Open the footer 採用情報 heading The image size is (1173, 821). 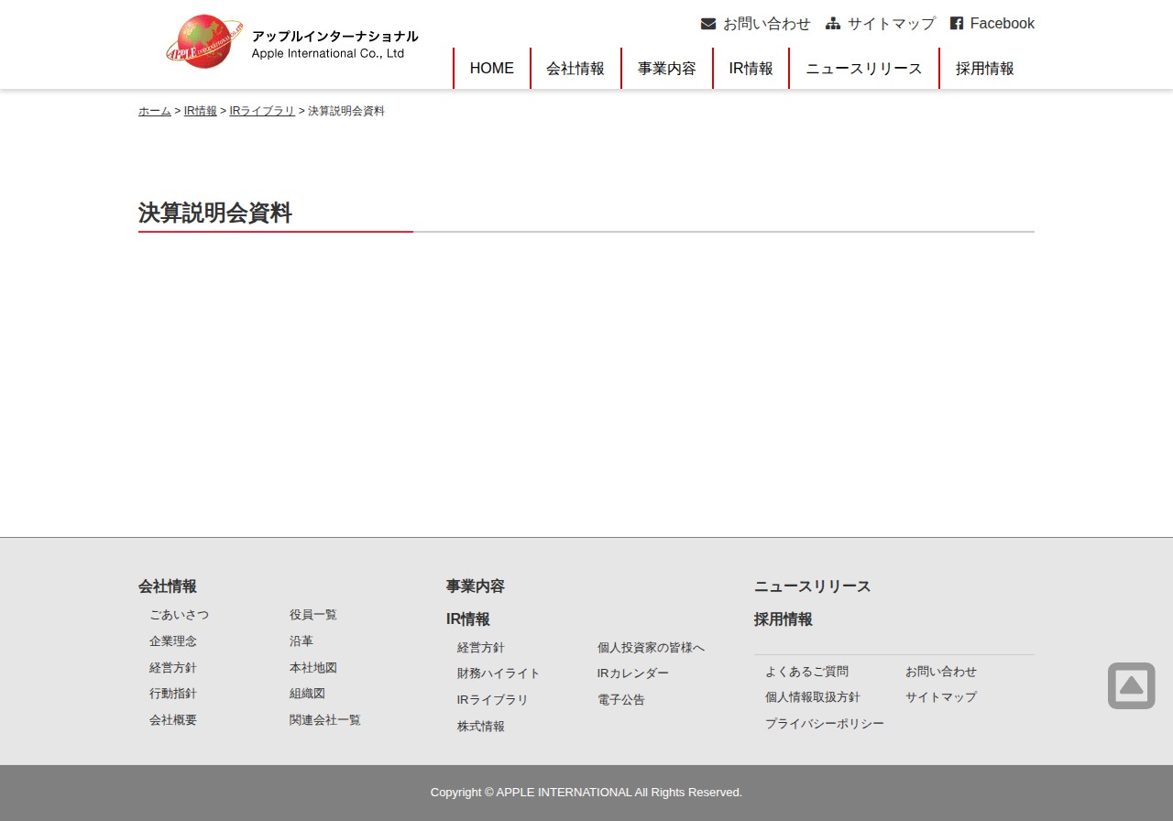tap(784, 619)
